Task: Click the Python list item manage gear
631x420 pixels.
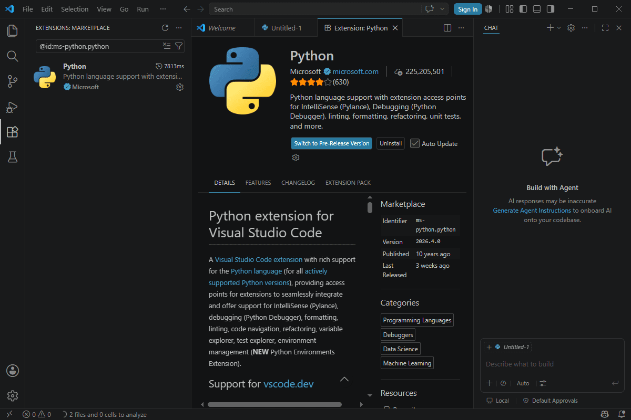Action: click(x=180, y=87)
